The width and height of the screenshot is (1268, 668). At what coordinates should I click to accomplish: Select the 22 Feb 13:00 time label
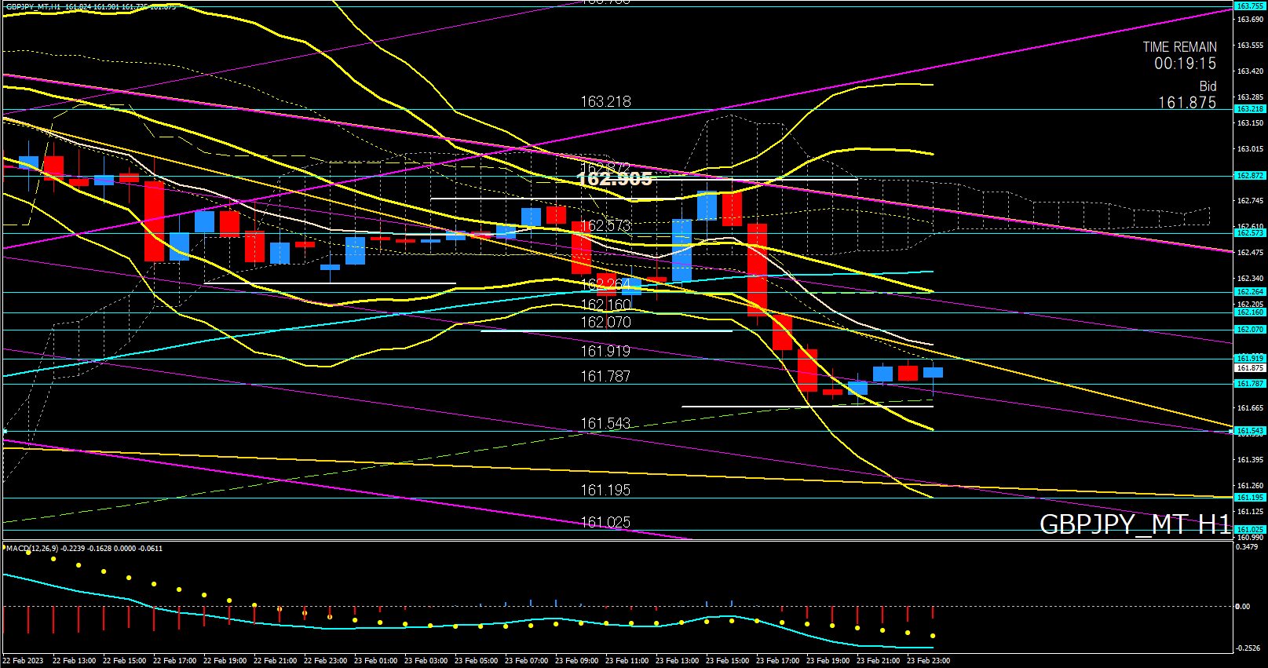point(72,661)
